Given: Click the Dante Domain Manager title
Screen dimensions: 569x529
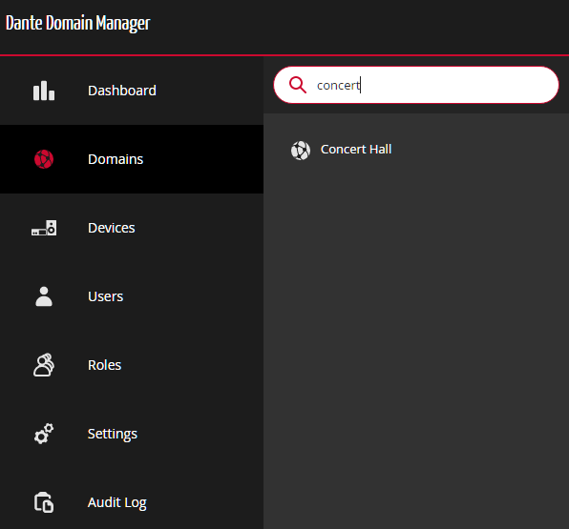Looking at the screenshot, I should click(x=77, y=23).
